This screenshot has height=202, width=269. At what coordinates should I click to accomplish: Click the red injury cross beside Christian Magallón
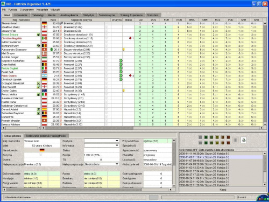(x=130, y=38)
